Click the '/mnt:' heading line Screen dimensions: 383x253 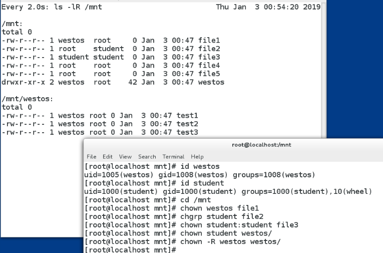pos(12,24)
